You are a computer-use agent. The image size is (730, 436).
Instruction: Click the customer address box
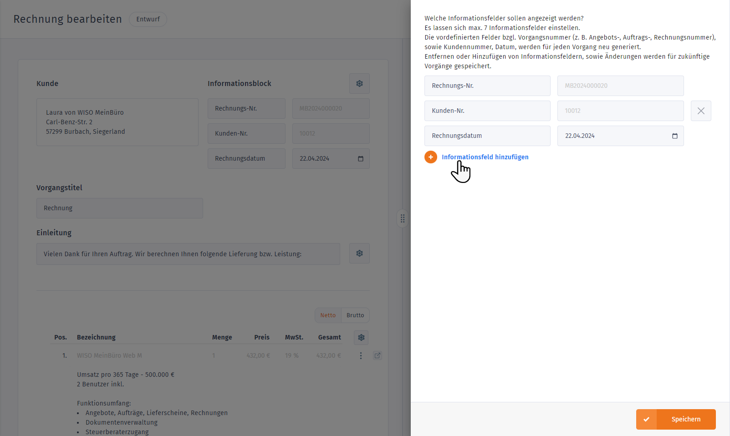[x=117, y=122]
